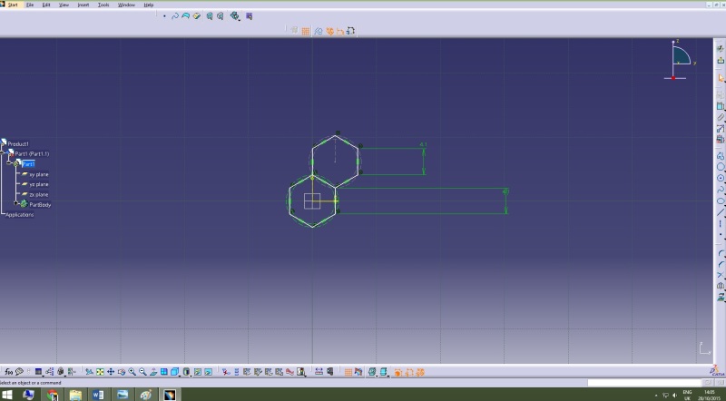Viewport: 726px width, 401px height.
Task: Click the upper hexagon's dimension value
Action: point(423,145)
